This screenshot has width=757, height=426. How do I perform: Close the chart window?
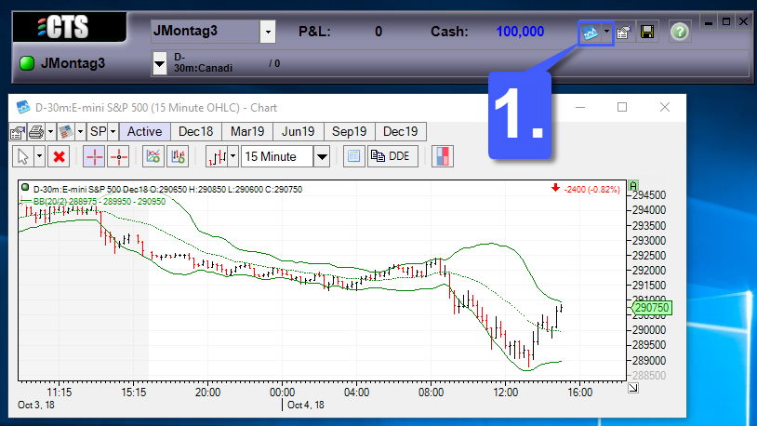pos(665,107)
